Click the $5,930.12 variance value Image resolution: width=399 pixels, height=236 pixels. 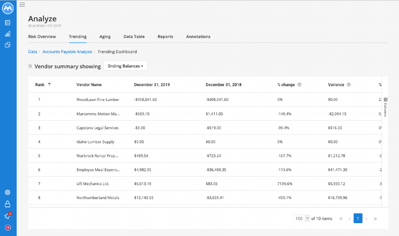tap(337, 184)
